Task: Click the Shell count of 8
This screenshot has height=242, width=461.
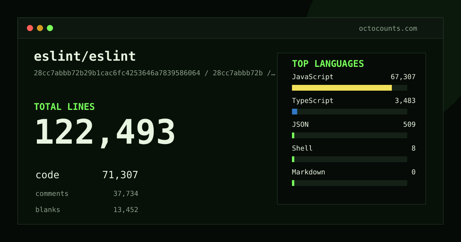Action: 413,148
